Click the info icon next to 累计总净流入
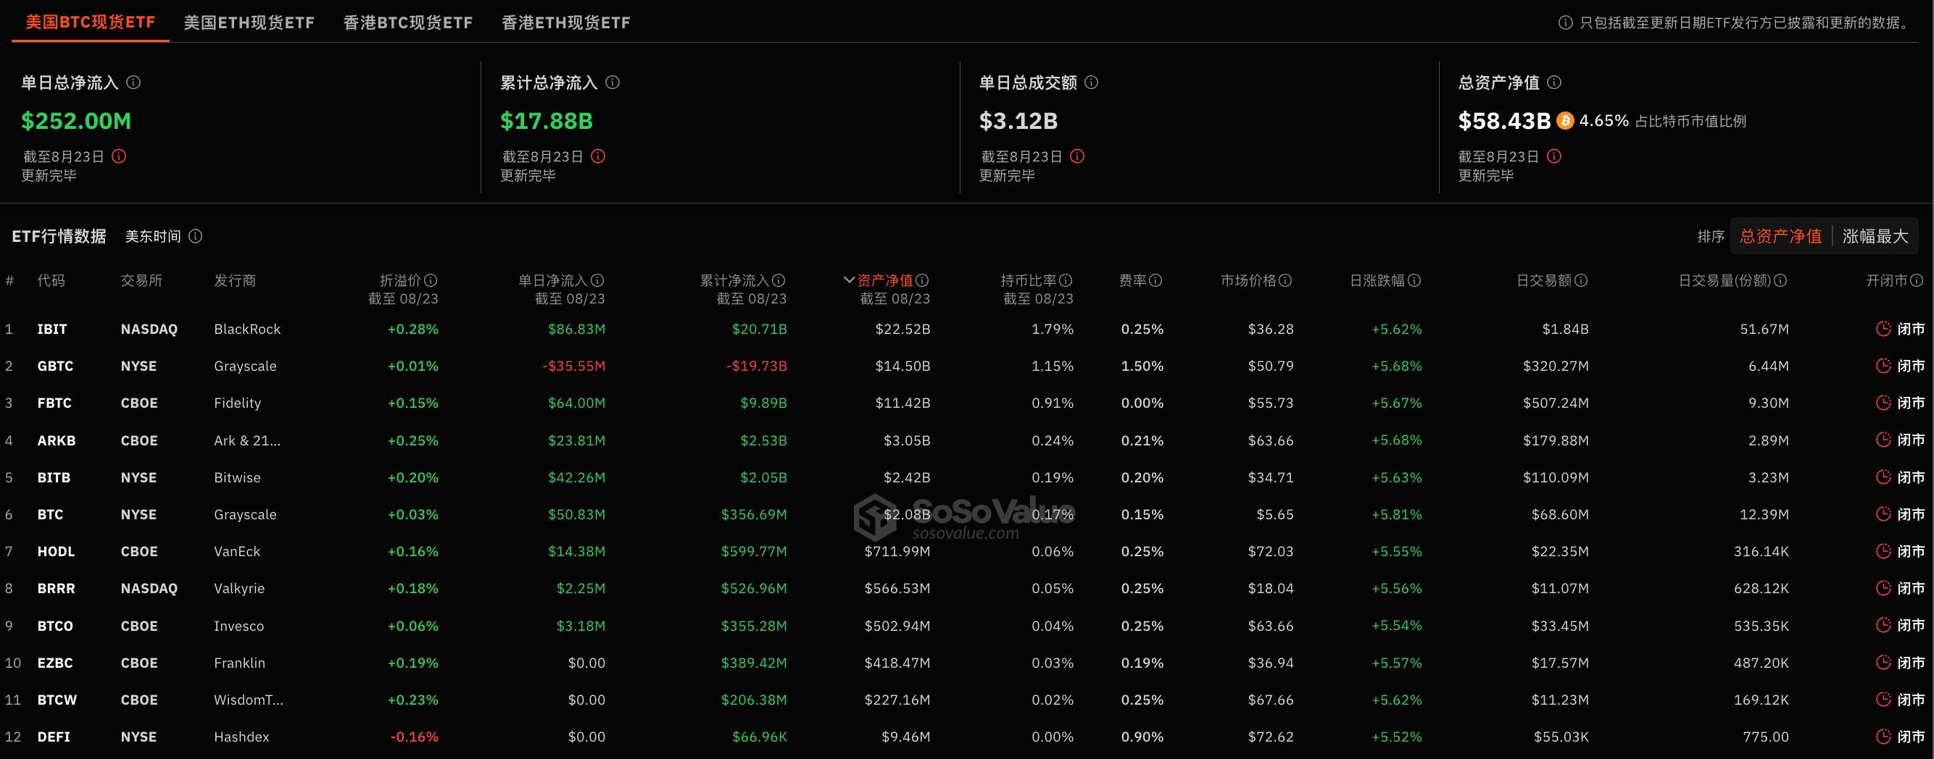The image size is (1934, 759). coord(614,83)
